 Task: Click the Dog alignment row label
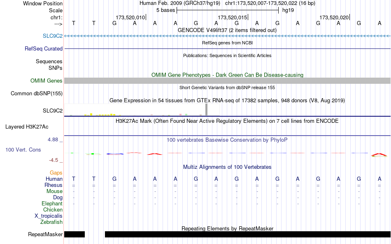[58, 198]
